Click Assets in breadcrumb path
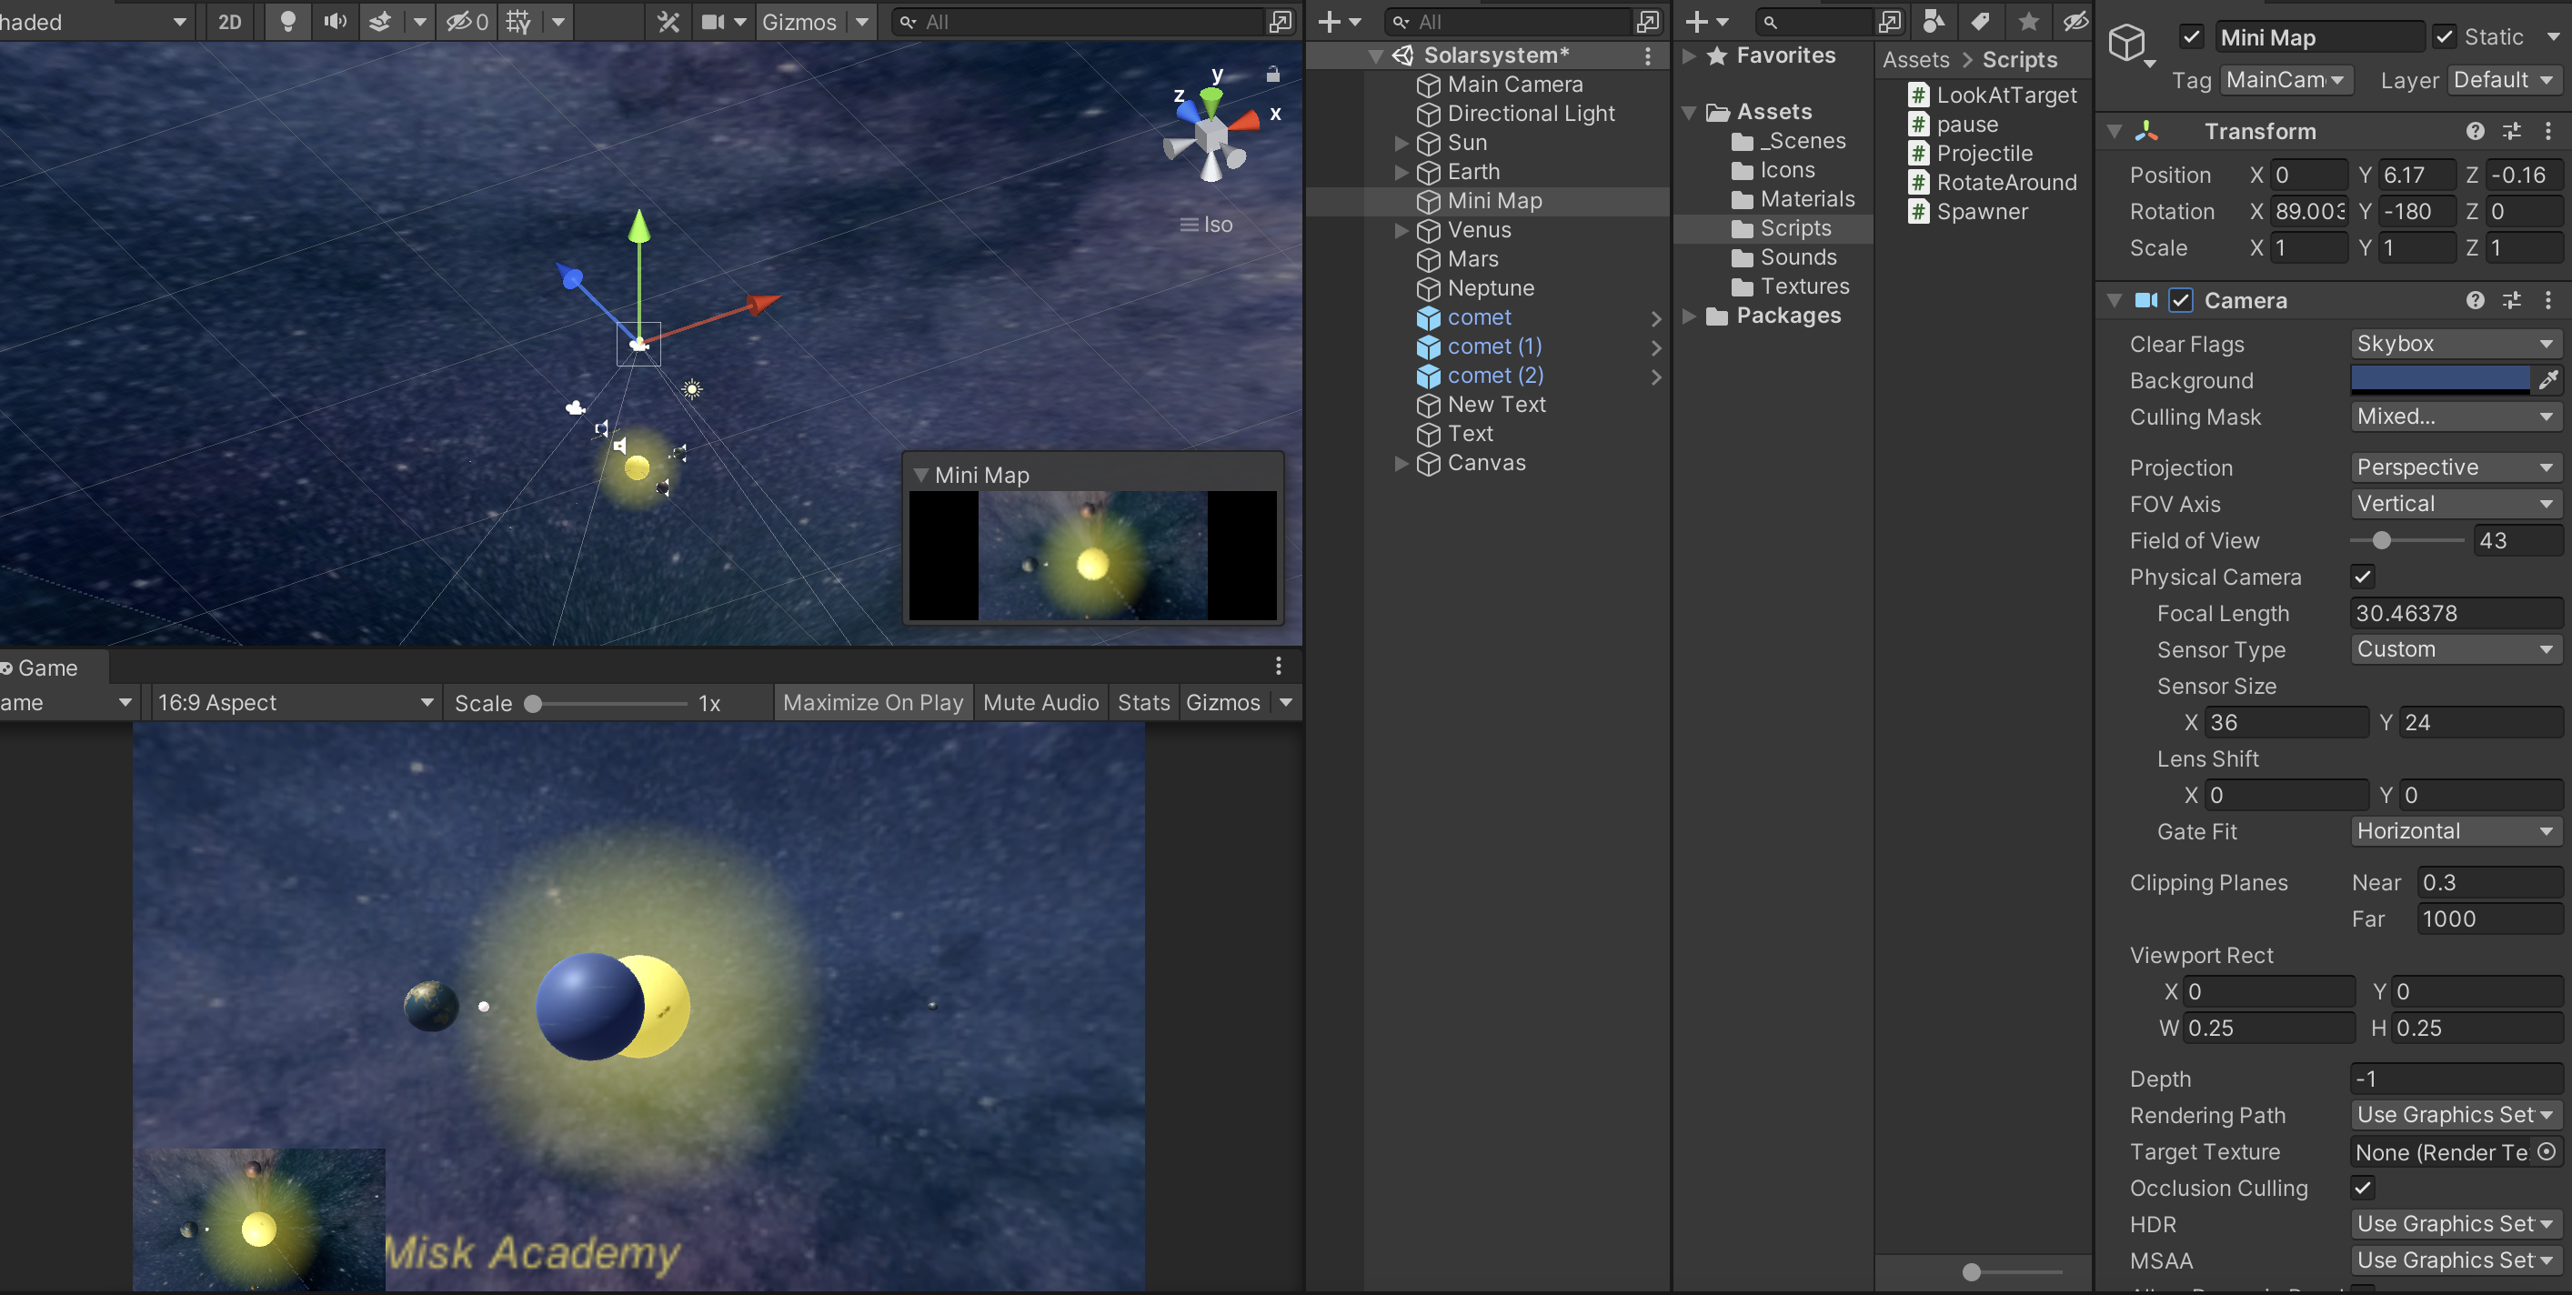 pos(1915,60)
